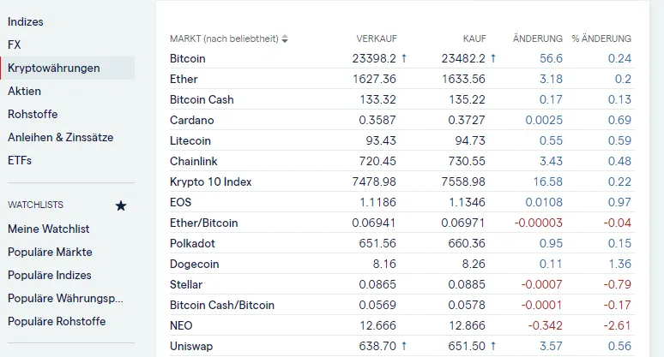The width and height of the screenshot is (664, 357).
Task: Click the Watchlists star icon
Action: 121,206
